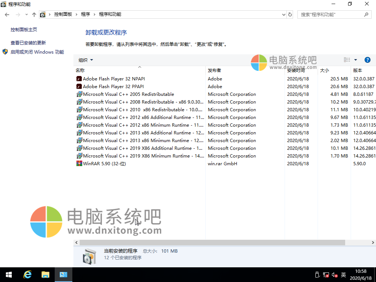The image size is (376, 282).
Task: Click inside the search programs box
Action: click(330, 14)
